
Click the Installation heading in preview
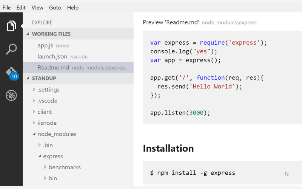168,148
